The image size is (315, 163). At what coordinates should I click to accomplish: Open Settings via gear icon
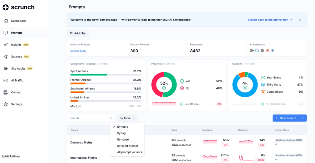click(x=6, y=104)
